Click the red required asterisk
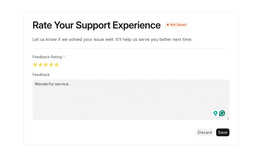 tap(64, 57)
